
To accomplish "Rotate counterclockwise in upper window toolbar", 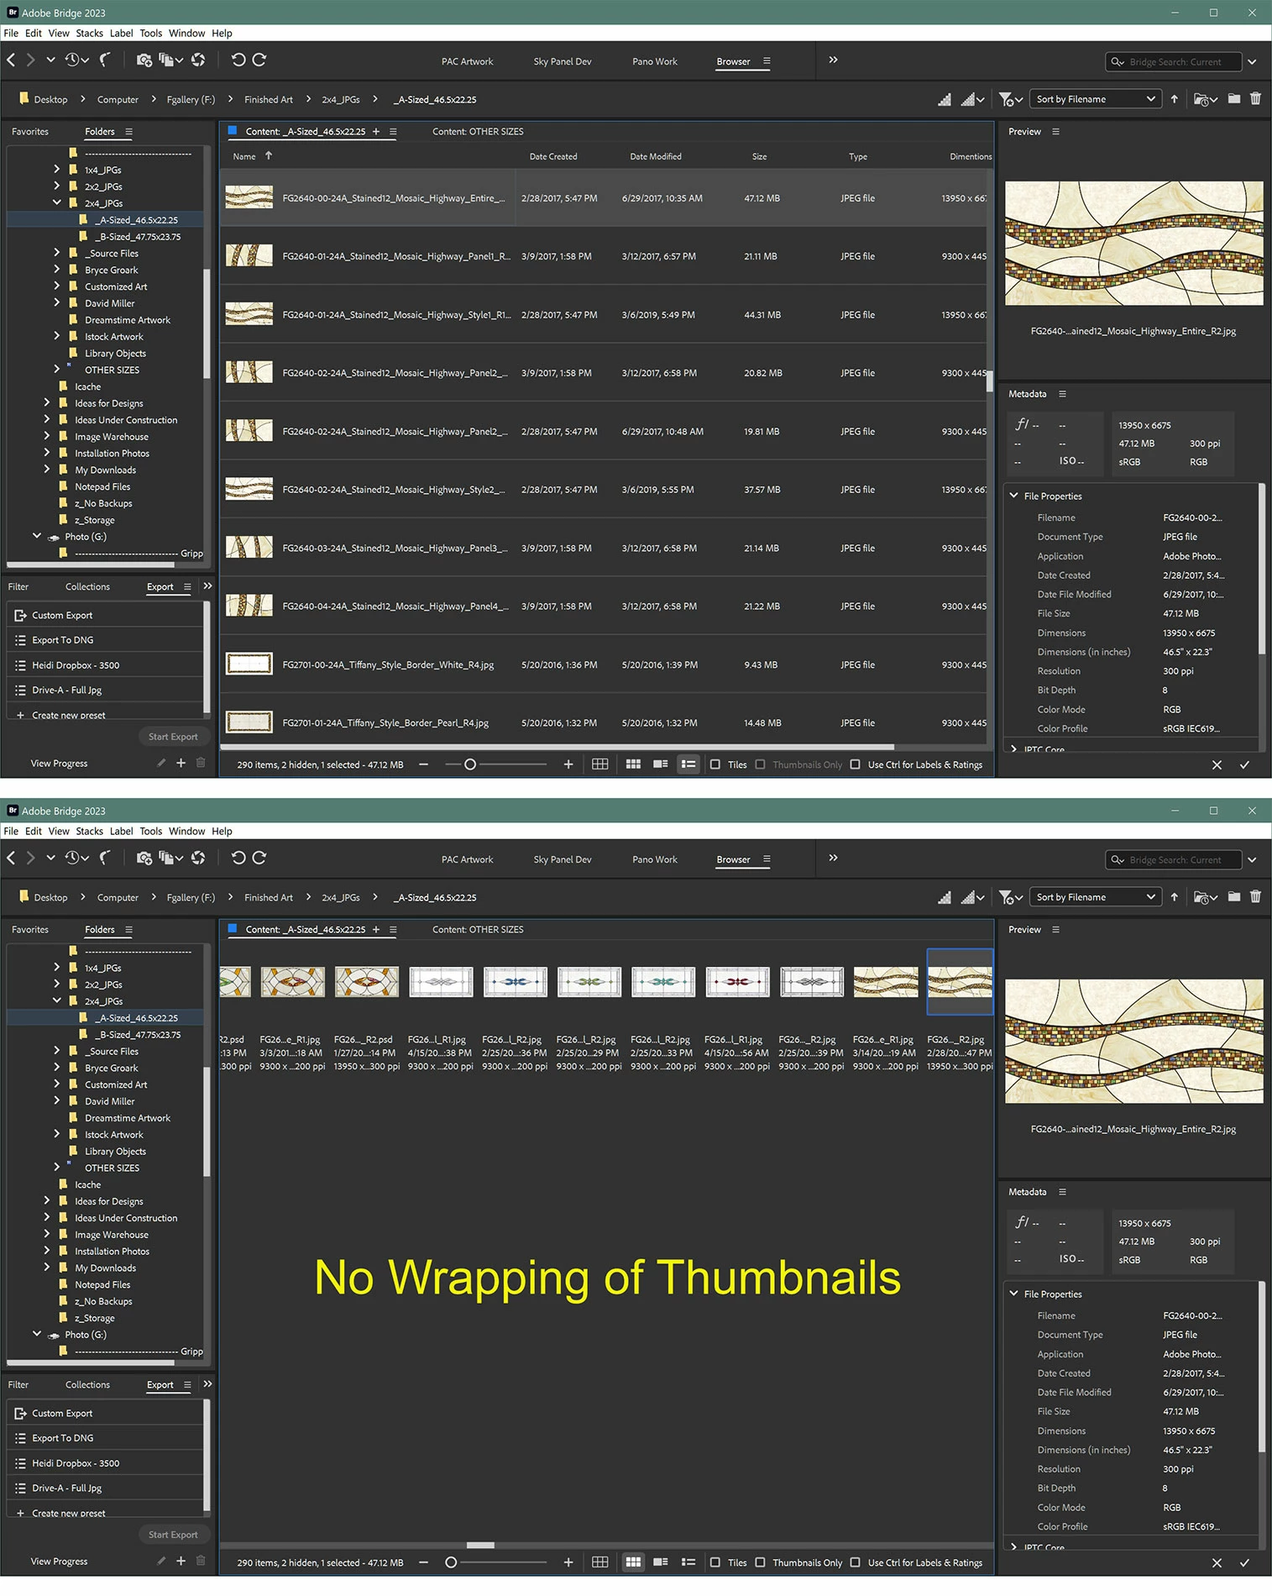I will click(x=238, y=60).
